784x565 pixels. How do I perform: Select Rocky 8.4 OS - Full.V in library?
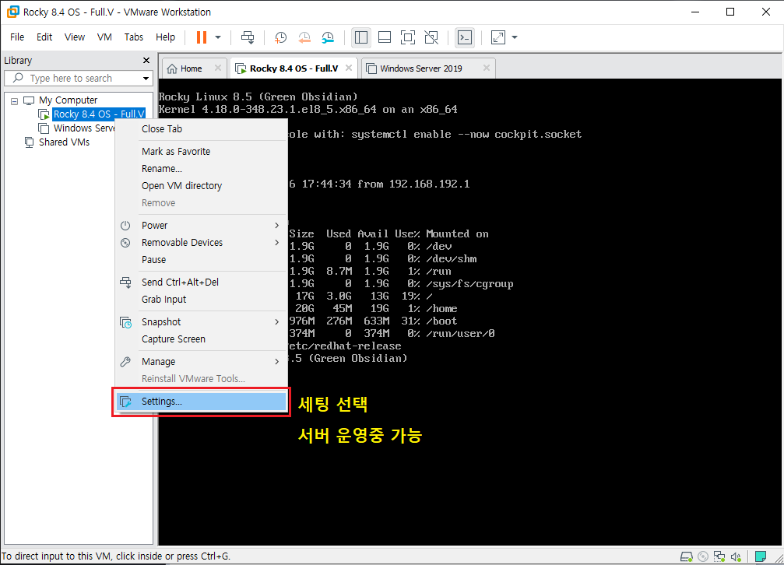[x=99, y=114]
